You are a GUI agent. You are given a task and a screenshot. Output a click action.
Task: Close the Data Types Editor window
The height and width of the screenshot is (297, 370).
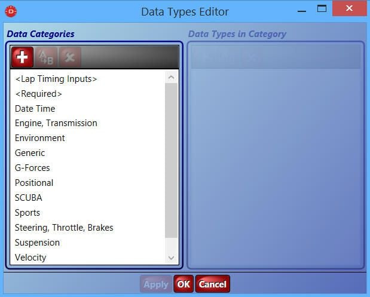[x=350, y=8]
